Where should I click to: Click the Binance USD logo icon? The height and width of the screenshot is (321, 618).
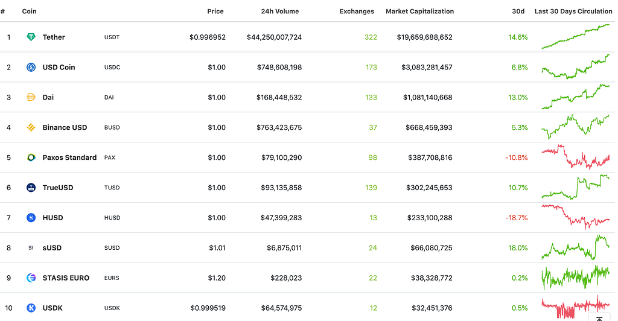pyautogui.click(x=31, y=127)
